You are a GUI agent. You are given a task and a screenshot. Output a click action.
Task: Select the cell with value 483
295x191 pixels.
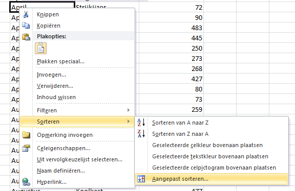pyautogui.click(x=171, y=28)
